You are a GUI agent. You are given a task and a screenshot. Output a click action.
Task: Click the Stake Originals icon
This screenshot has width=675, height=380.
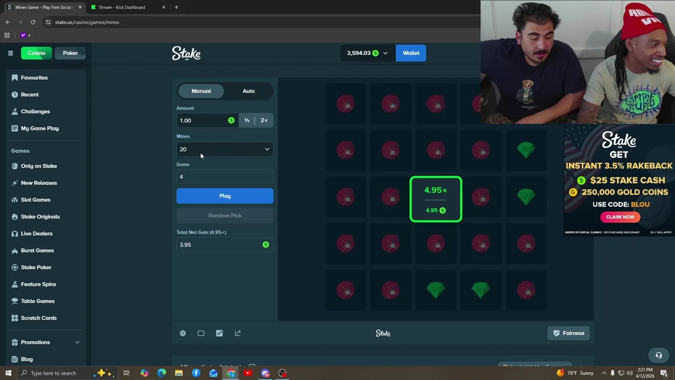(x=15, y=216)
